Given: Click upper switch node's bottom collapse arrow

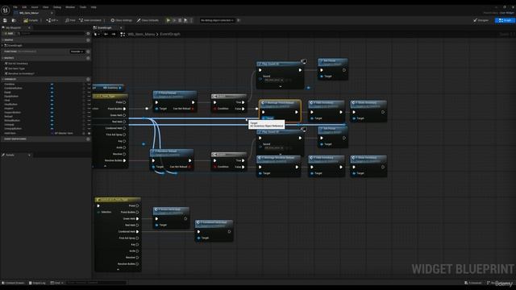Looking at the screenshot, I should [106, 166].
